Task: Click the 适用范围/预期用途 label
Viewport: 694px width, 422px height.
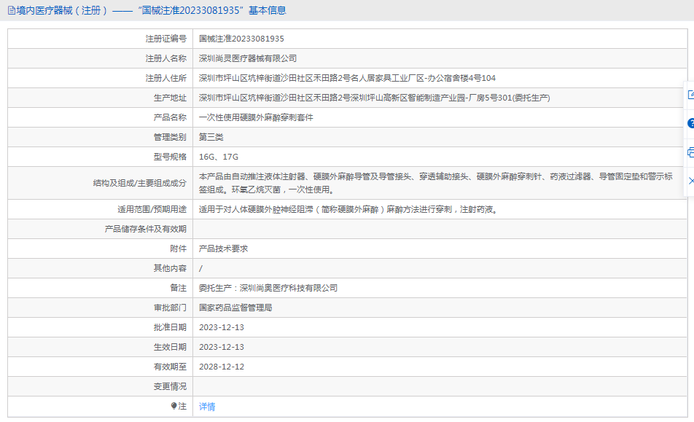Action: click(x=152, y=209)
